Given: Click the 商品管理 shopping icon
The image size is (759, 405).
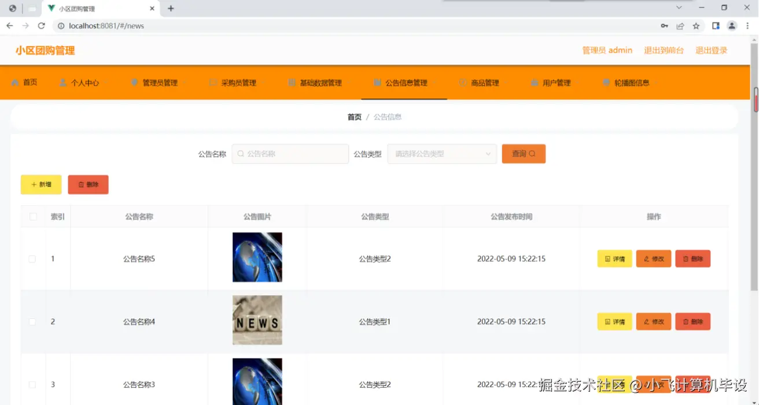Looking at the screenshot, I should tap(462, 82).
